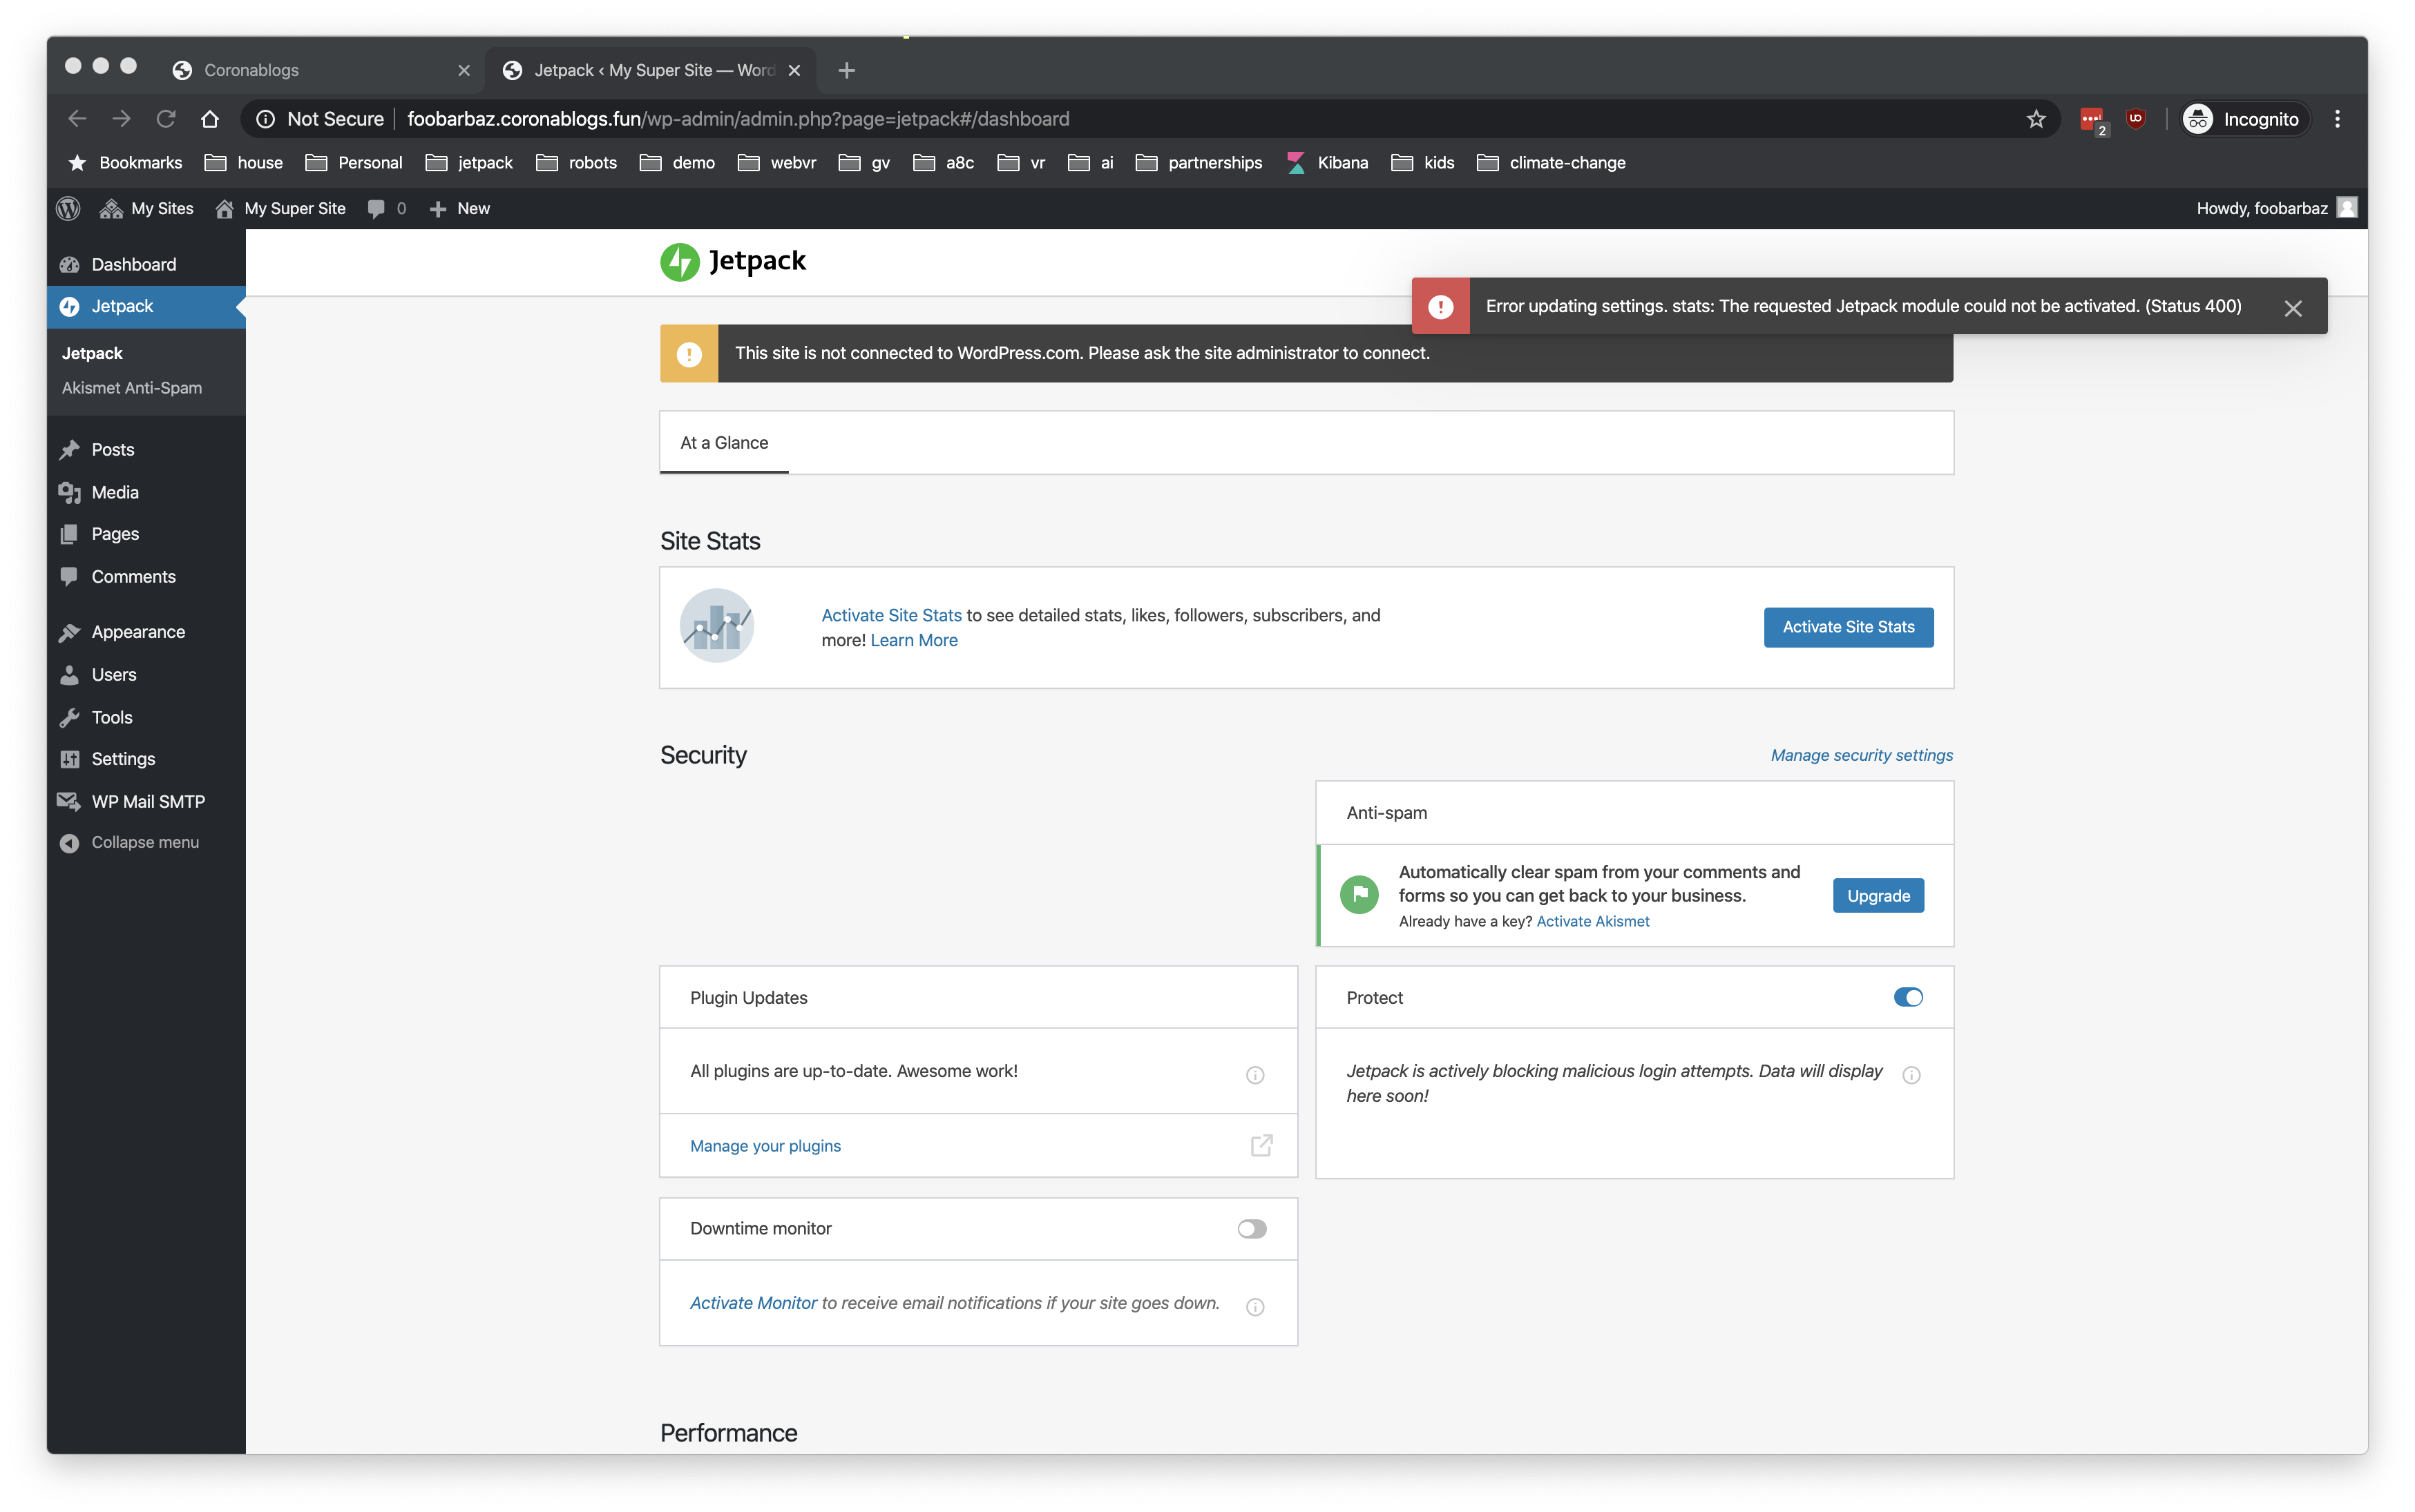Click Collapse menu at sidebar bottom
The height and width of the screenshot is (1512, 2415).
pyautogui.click(x=146, y=843)
